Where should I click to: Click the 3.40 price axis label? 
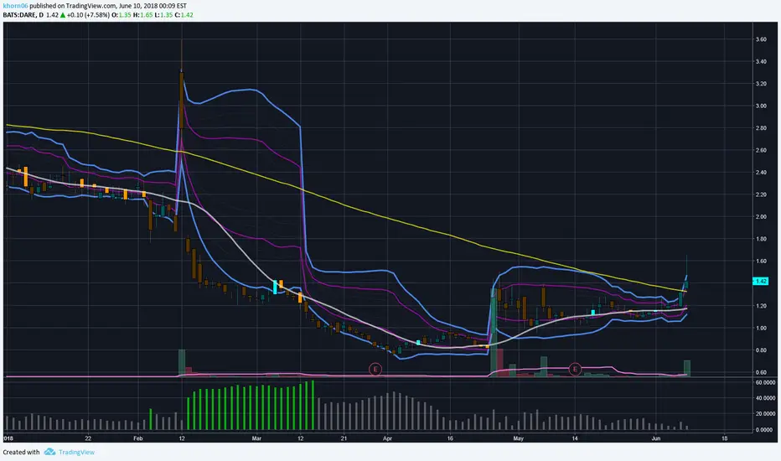tap(761, 62)
